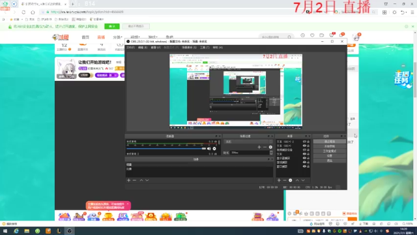Remove selected scene with minus icon

134,180
